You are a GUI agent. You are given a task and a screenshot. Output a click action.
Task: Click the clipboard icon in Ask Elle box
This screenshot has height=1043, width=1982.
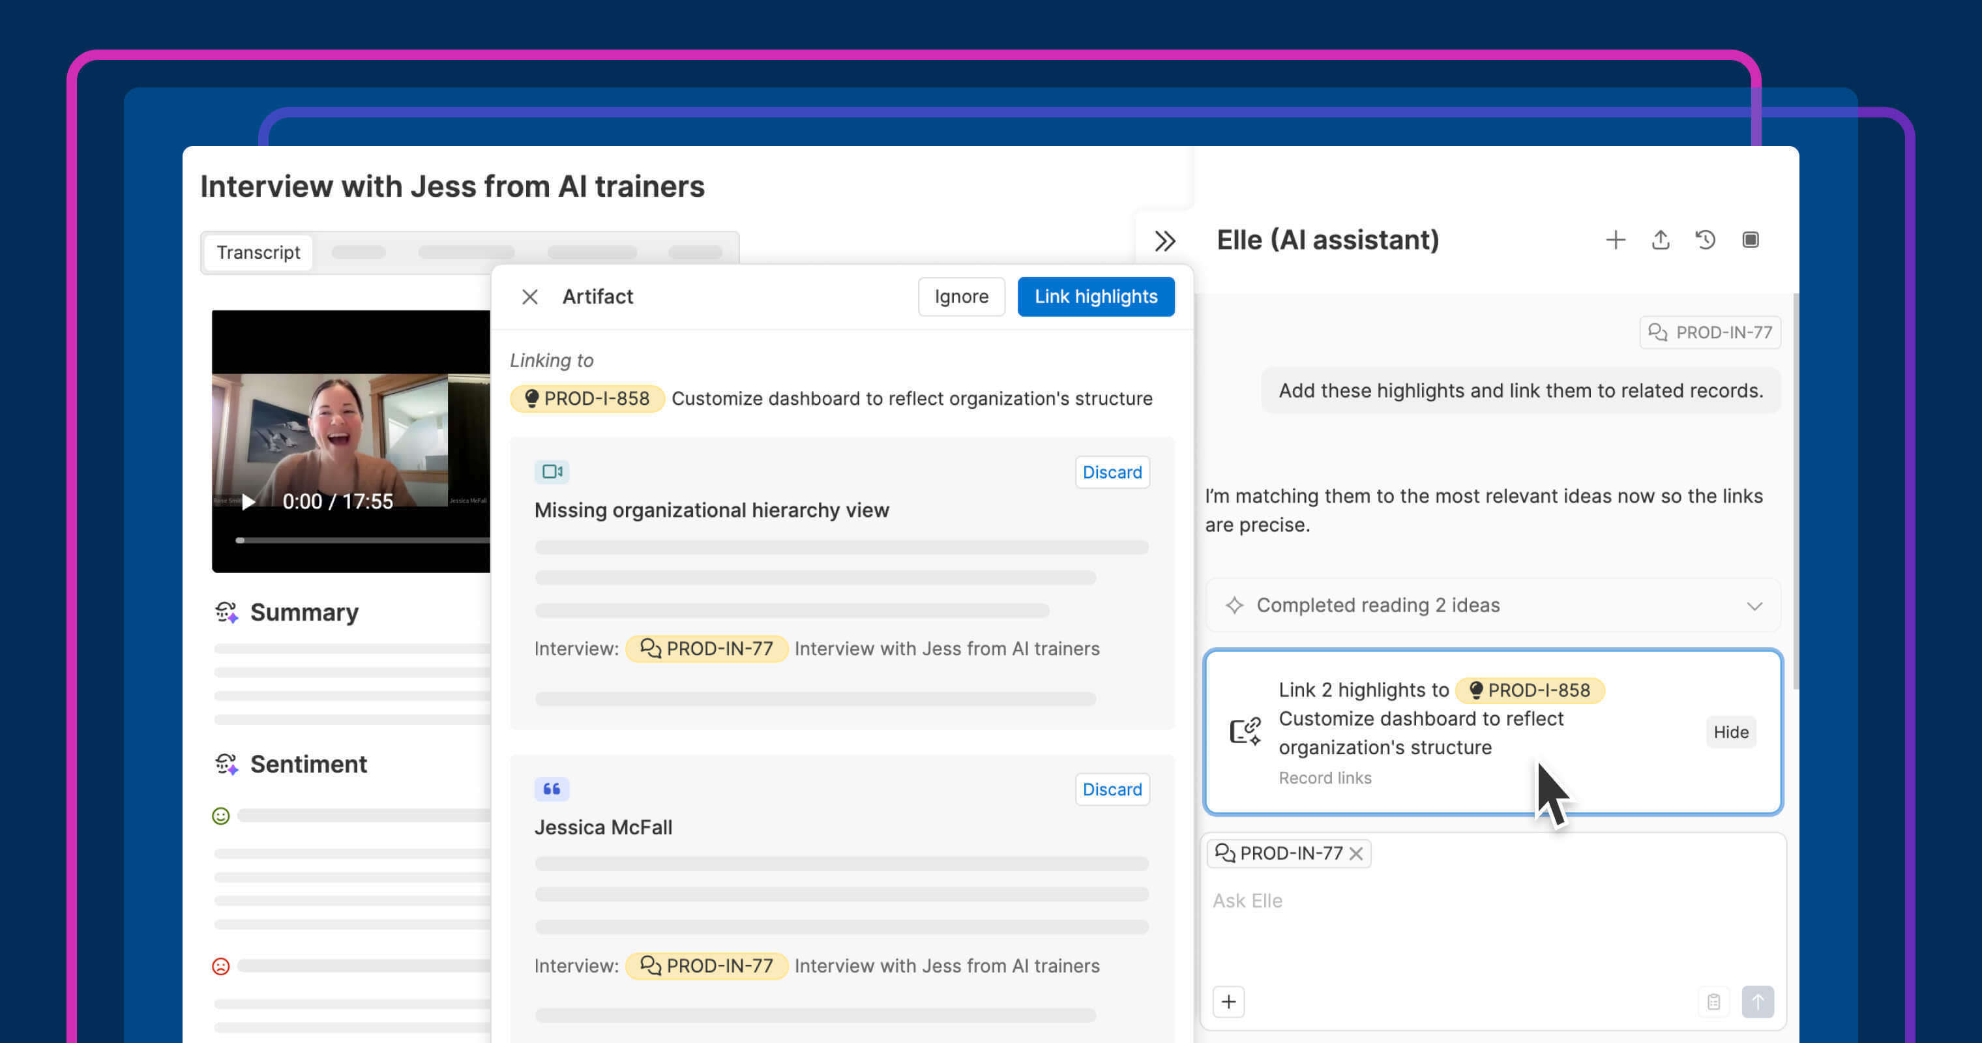pos(1713,1001)
